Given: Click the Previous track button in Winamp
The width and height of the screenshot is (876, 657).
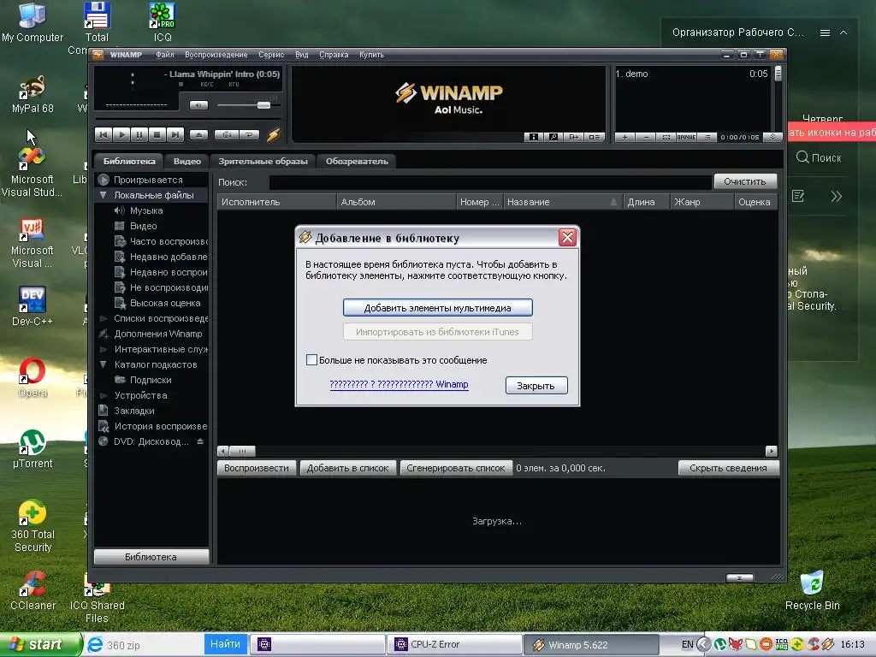Looking at the screenshot, I should tap(104, 134).
